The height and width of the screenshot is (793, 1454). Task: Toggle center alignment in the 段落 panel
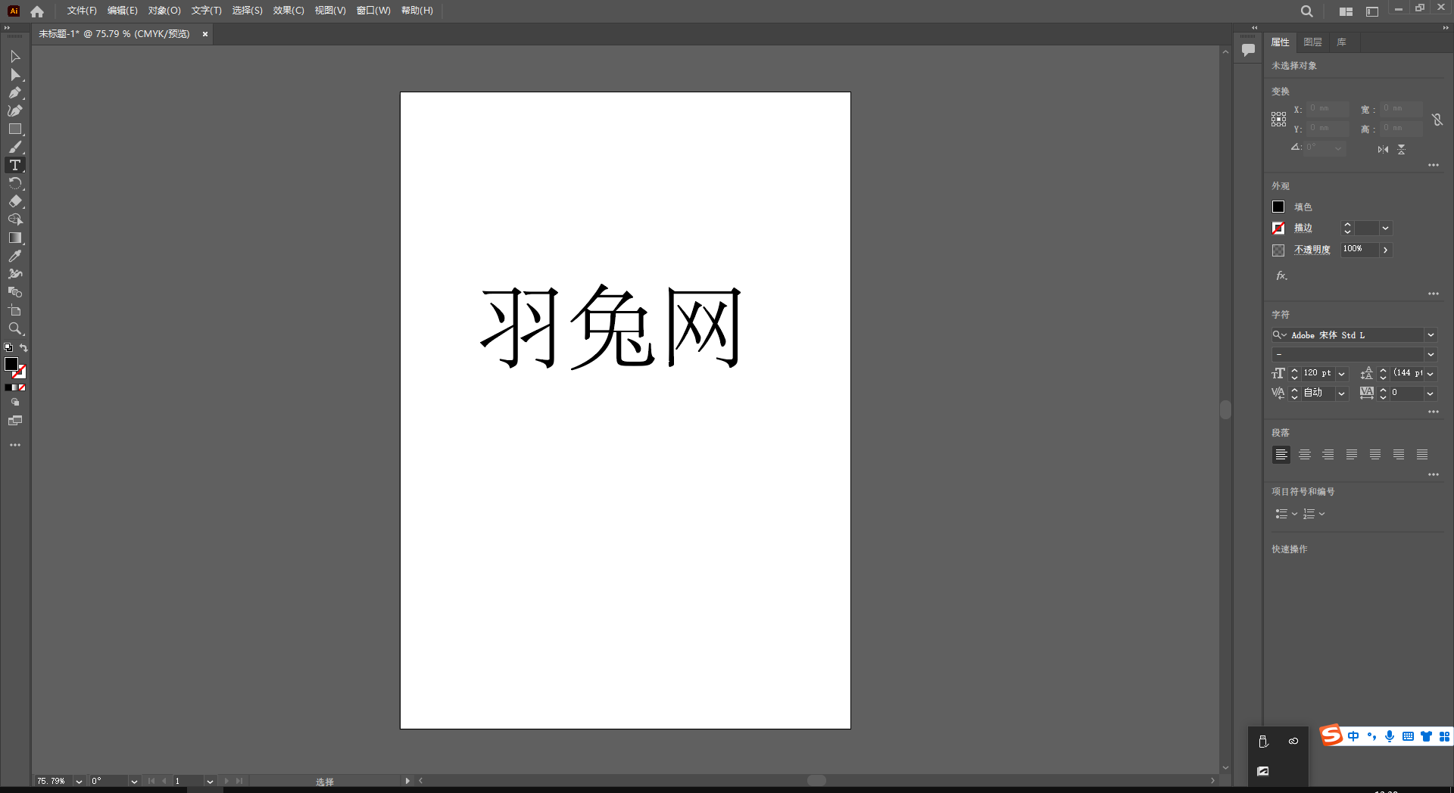1304,455
